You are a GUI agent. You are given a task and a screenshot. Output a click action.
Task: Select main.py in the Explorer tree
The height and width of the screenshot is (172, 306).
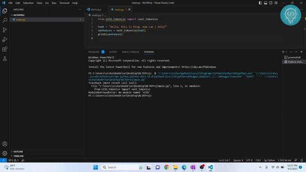pyautogui.click(x=47, y=20)
